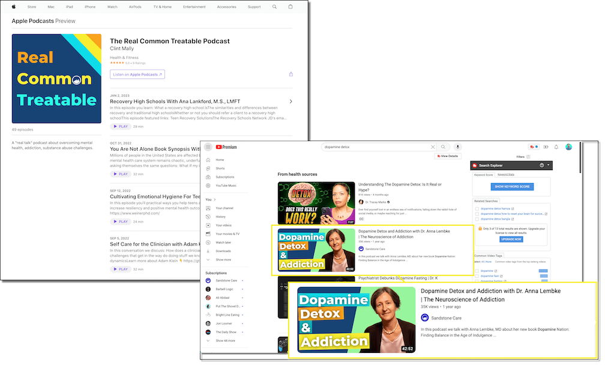
Task: Check the dopamine detox bangla checkbox
Action: 477,219
